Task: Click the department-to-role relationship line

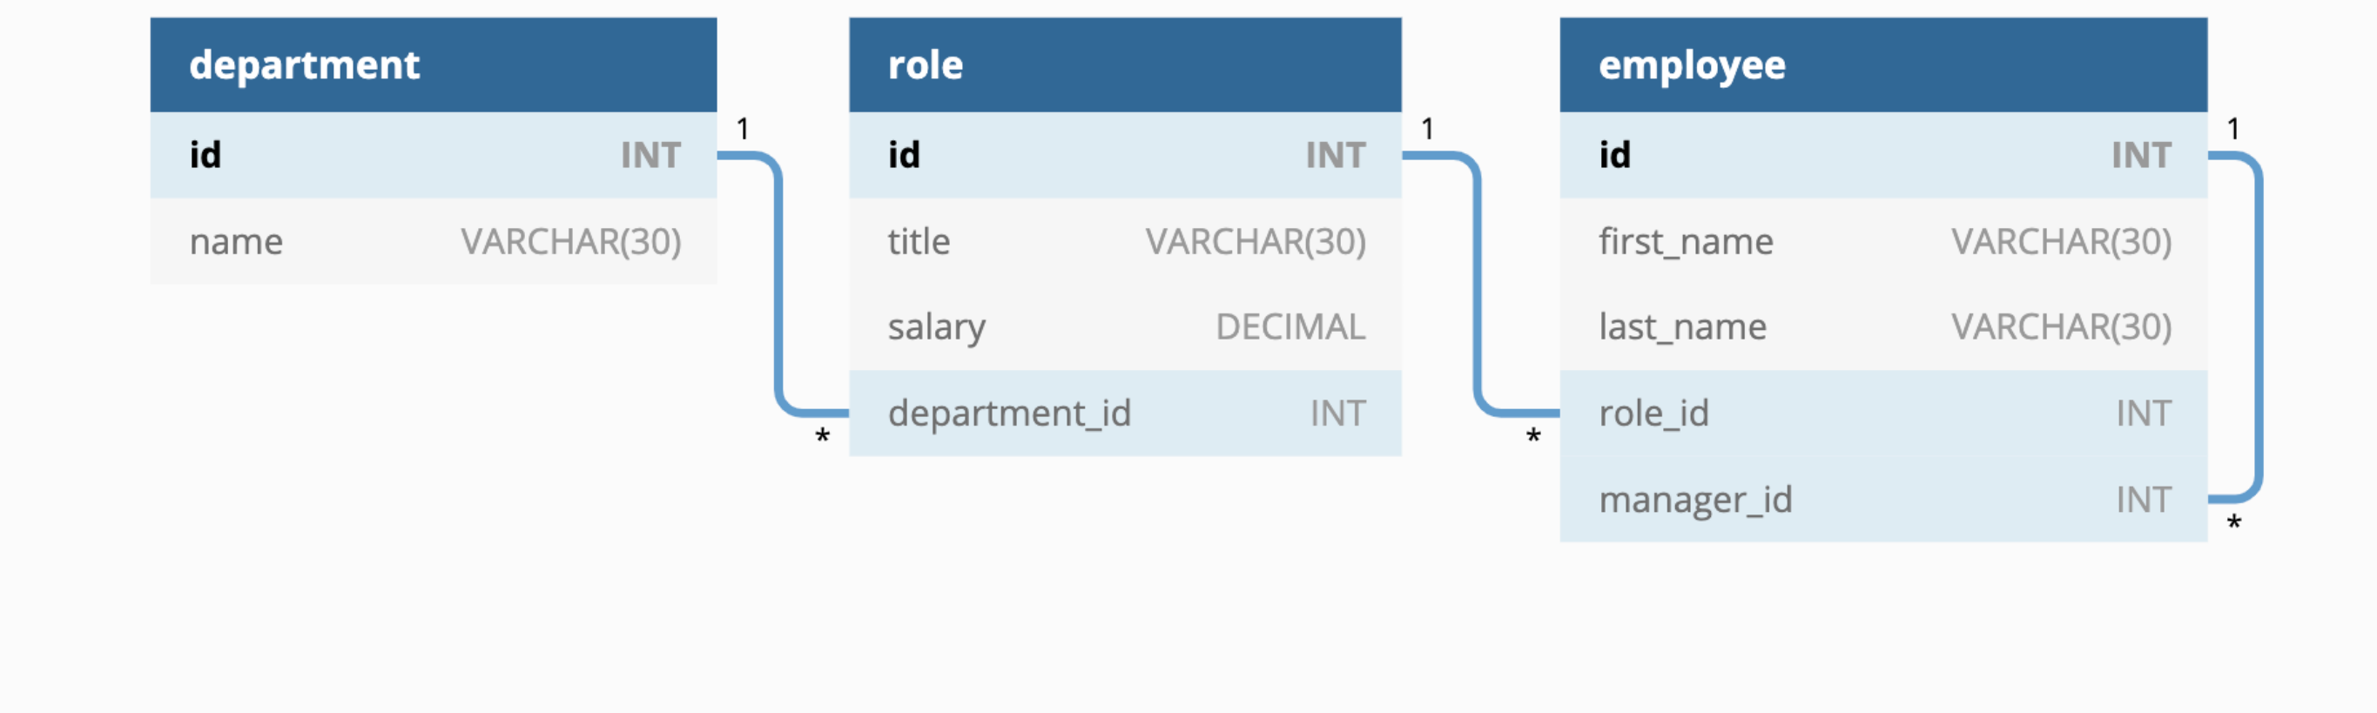Action: (778, 286)
